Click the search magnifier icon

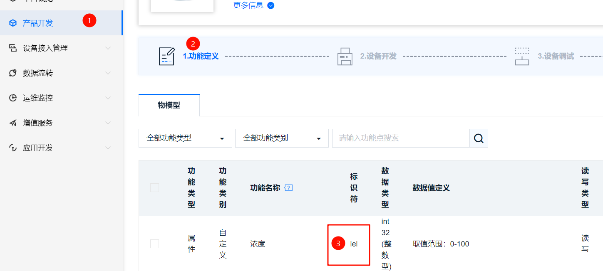(478, 138)
